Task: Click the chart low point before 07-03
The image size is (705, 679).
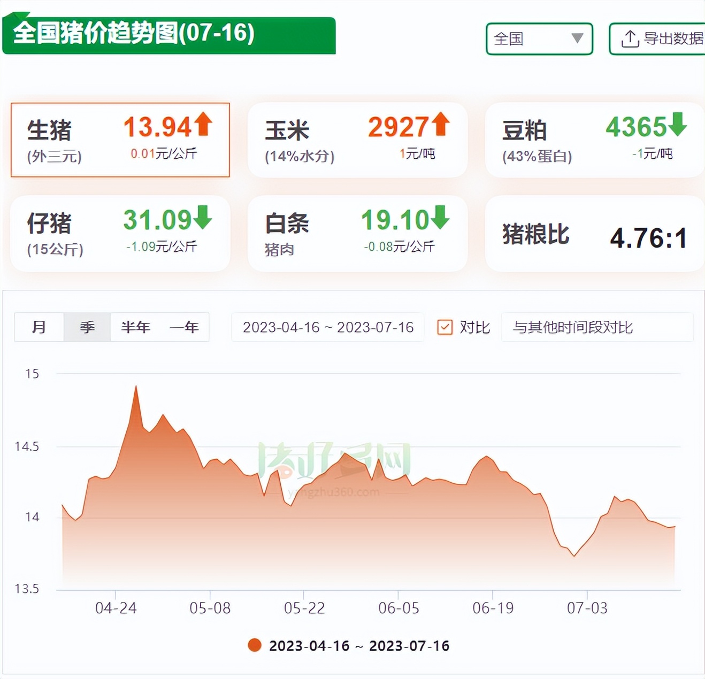Action: pyautogui.click(x=574, y=556)
